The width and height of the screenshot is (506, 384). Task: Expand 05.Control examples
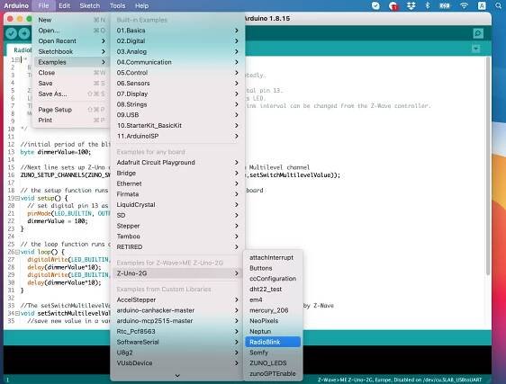(177, 73)
